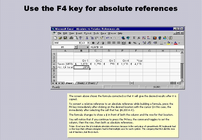Image resolution: width=202 pixels, height=140 pixels.
Task: Select cell B5 showing 24%
Action: 81,67
